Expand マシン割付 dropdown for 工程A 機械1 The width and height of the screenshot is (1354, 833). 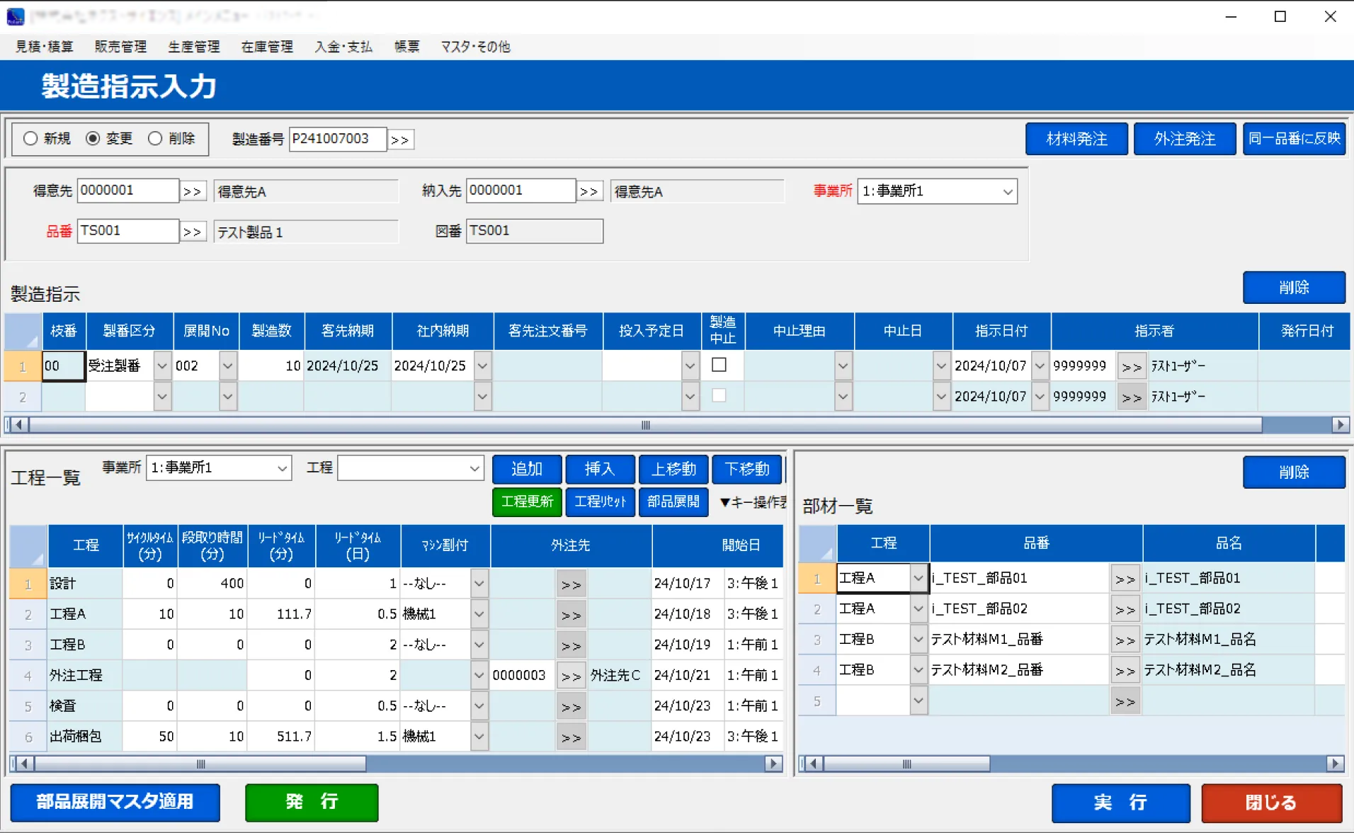(x=479, y=614)
